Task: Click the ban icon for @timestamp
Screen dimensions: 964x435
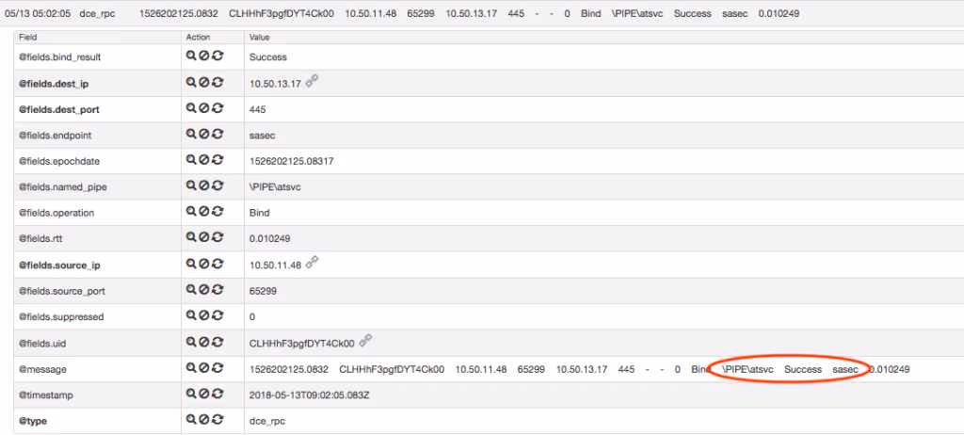Action: pos(204,394)
